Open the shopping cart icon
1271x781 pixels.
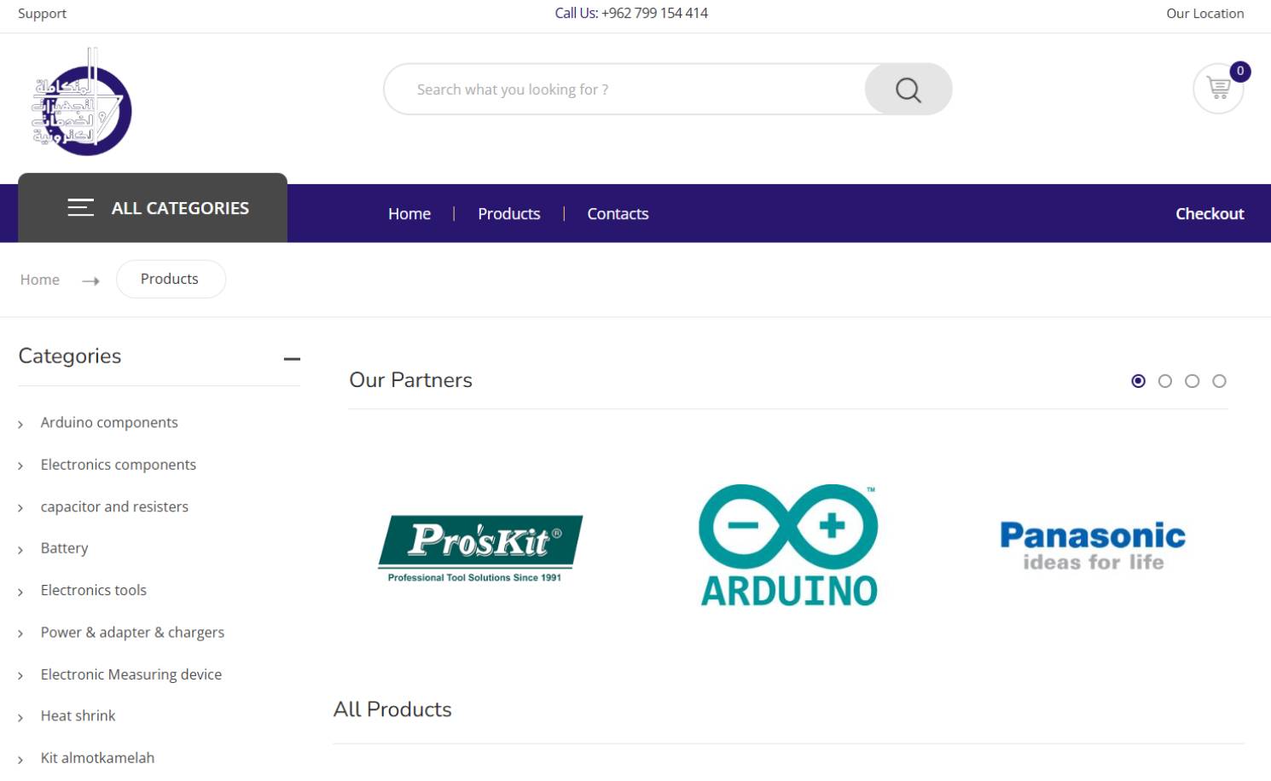pyautogui.click(x=1218, y=88)
